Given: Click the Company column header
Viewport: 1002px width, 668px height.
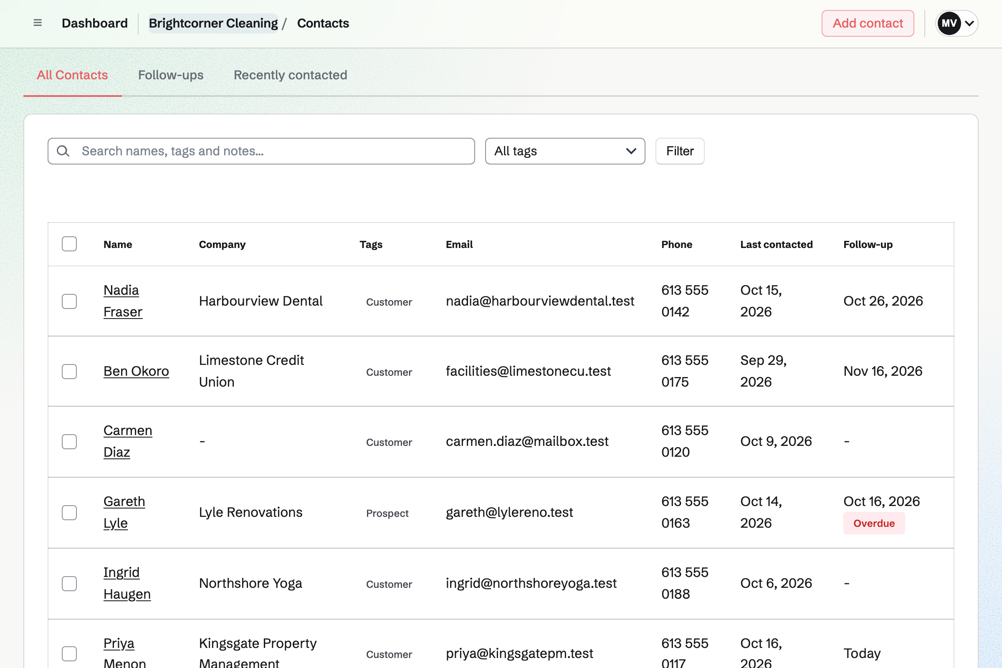Looking at the screenshot, I should point(222,245).
